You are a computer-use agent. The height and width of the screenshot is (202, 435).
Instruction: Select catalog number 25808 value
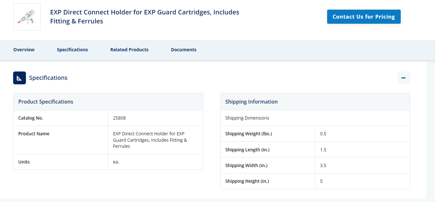(x=119, y=118)
